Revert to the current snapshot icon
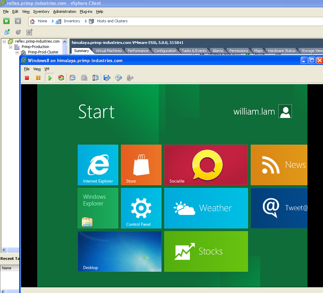The image size is (323, 293). click(84, 78)
